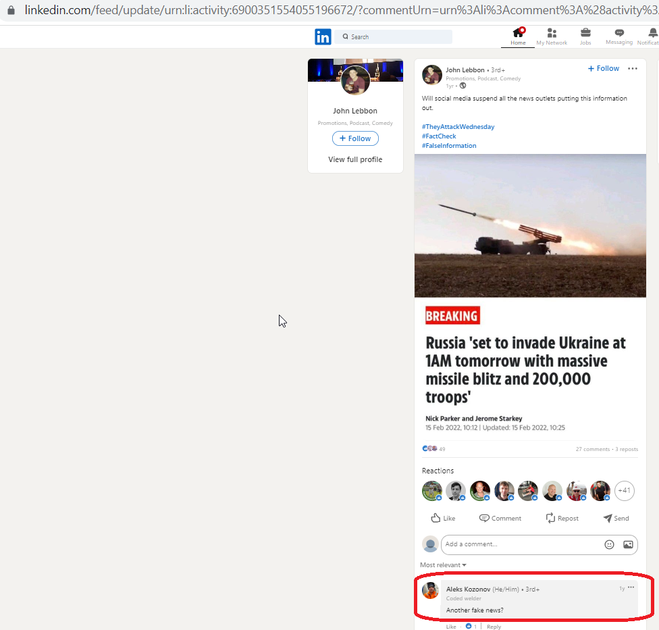Open options menu on Aleks Kozonov's comment
Screen dimensions: 659x630
631,587
